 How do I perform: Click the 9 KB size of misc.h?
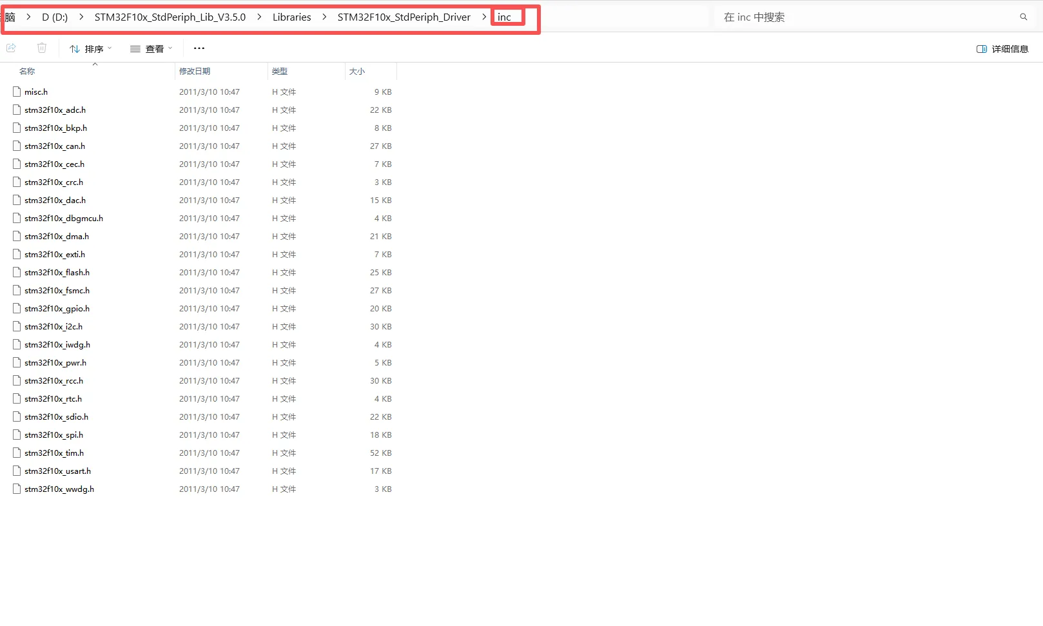[x=383, y=92]
